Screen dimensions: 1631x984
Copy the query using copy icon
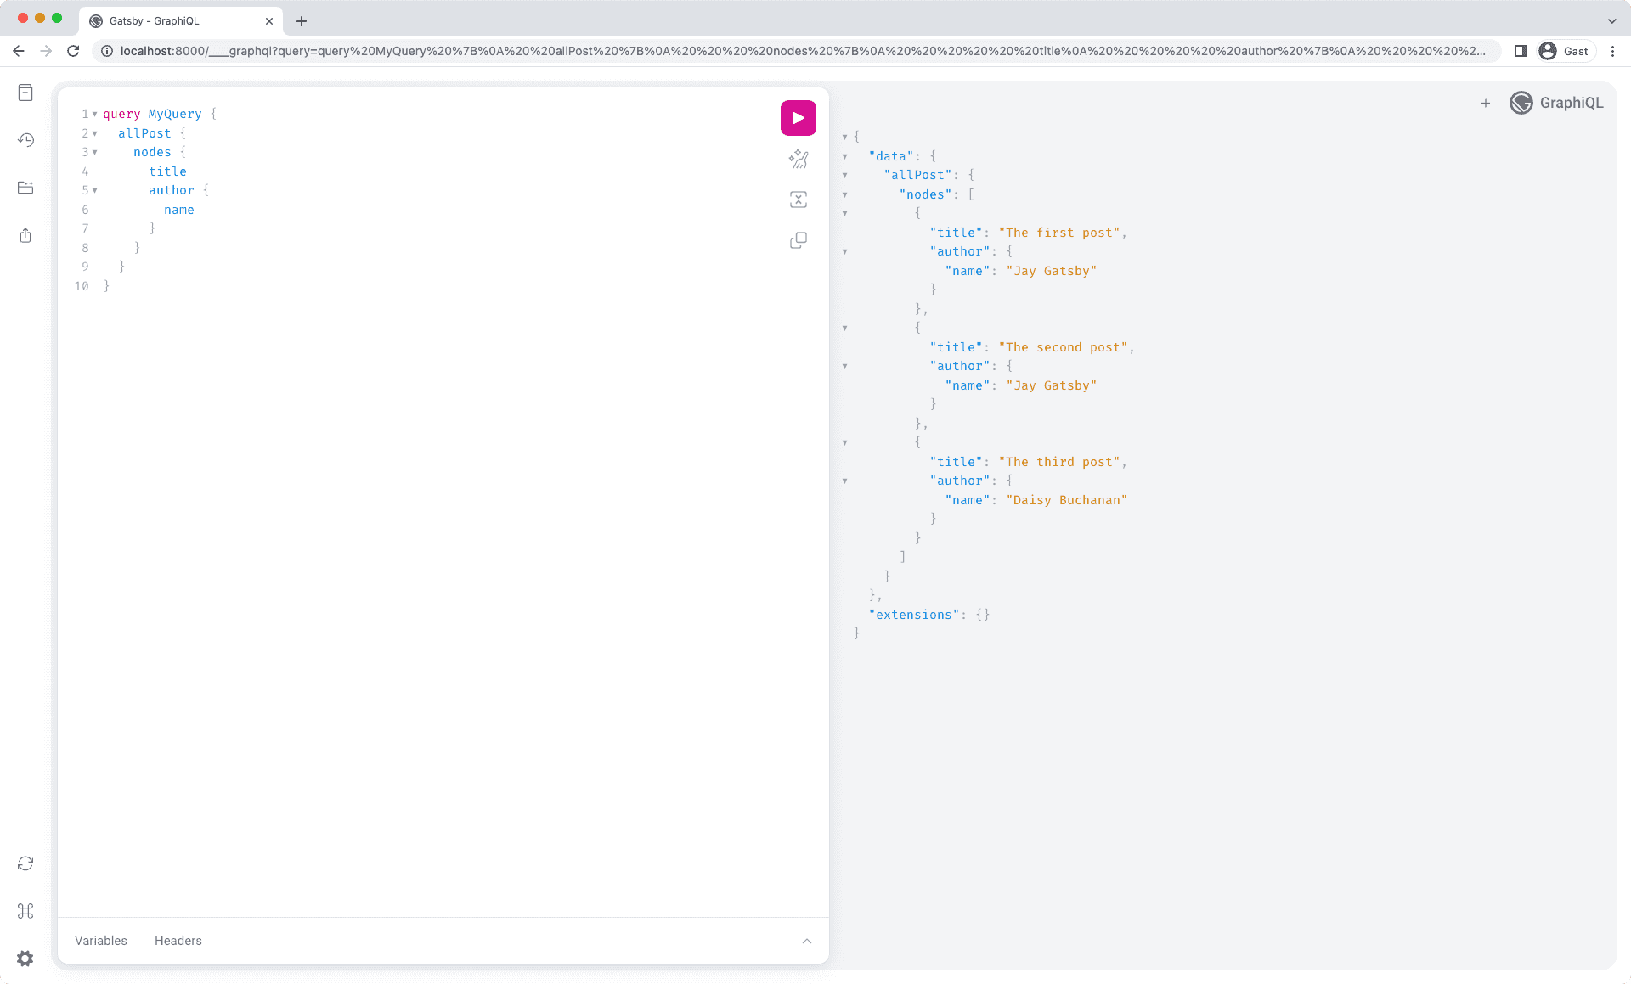point(798,240)
